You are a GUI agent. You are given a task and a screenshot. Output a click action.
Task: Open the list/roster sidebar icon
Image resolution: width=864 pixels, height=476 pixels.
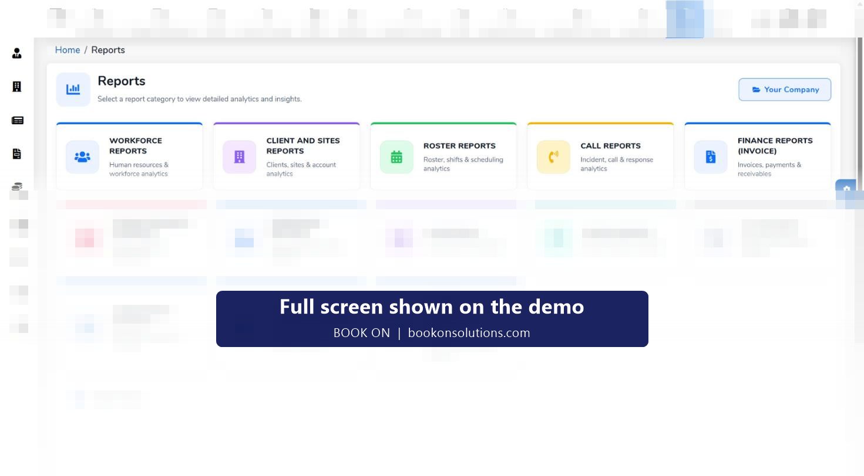pos(18,120)
